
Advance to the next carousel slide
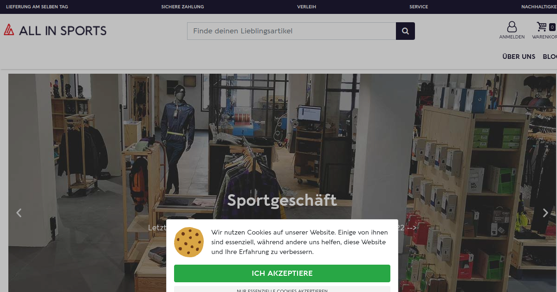point(545,213)
